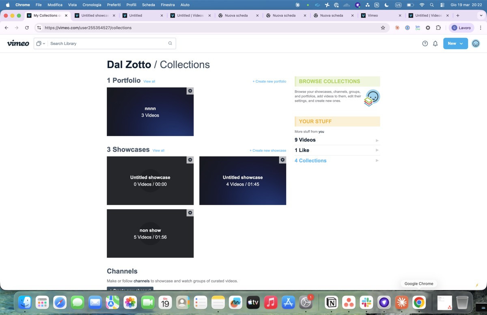Viewport: 487px width, 315px height.
Task: Open the 1 Like link
Action: pos(302,150)
